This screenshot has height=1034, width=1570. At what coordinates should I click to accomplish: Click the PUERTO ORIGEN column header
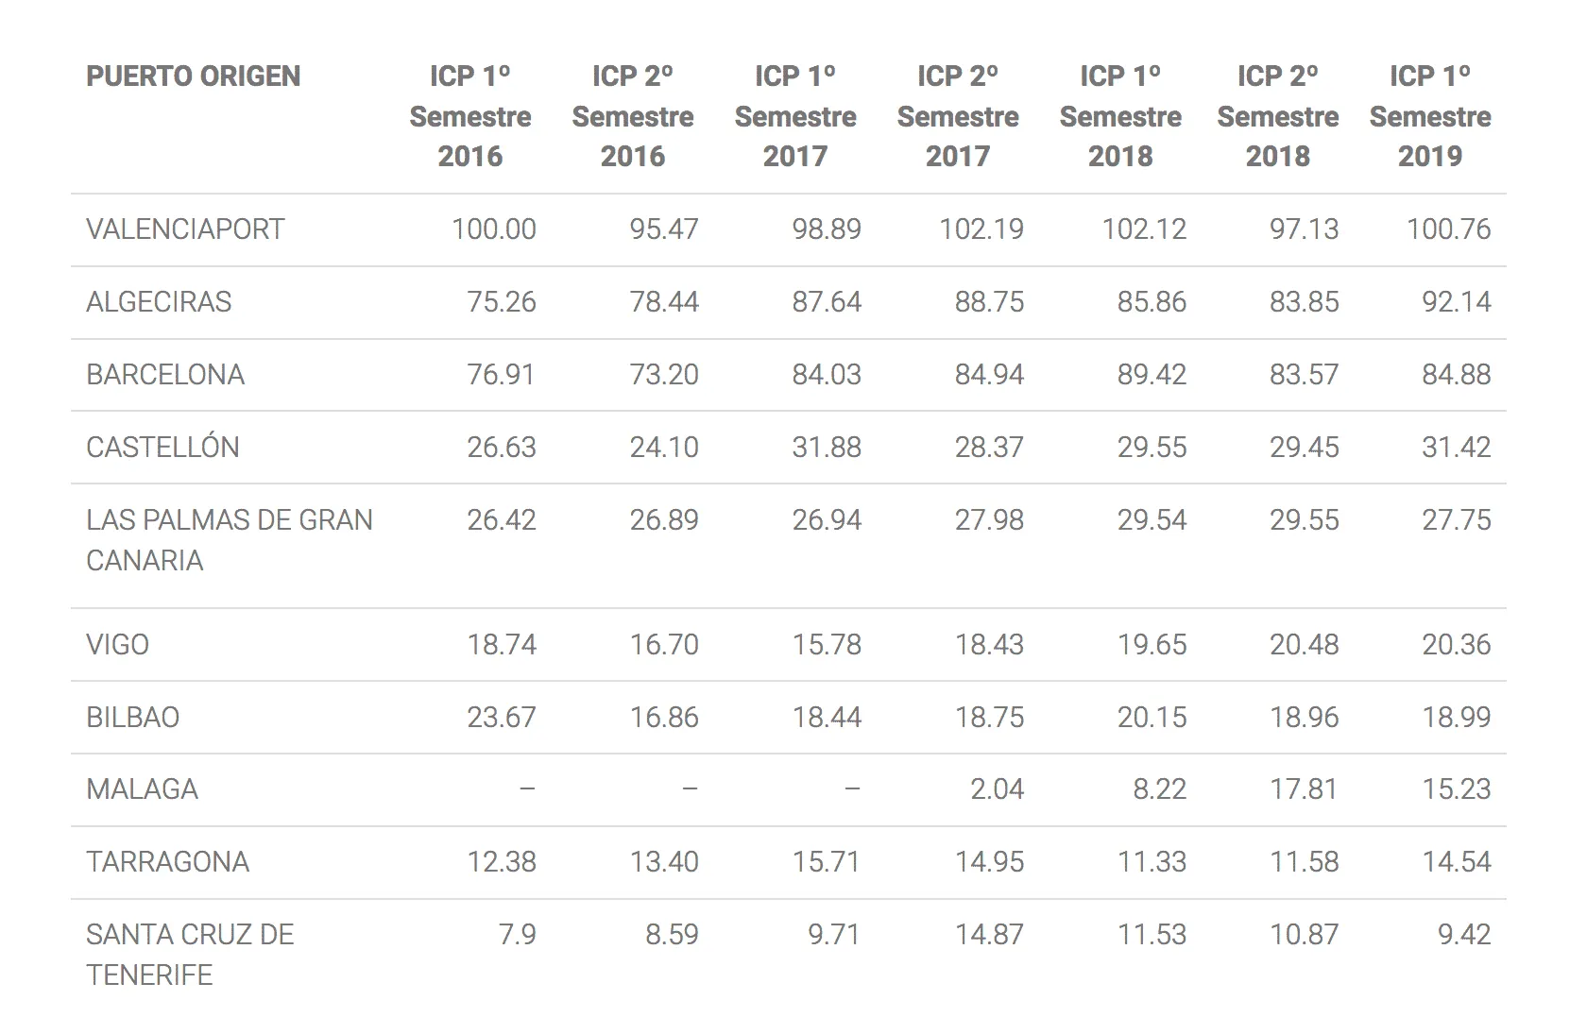pos(193,76)
